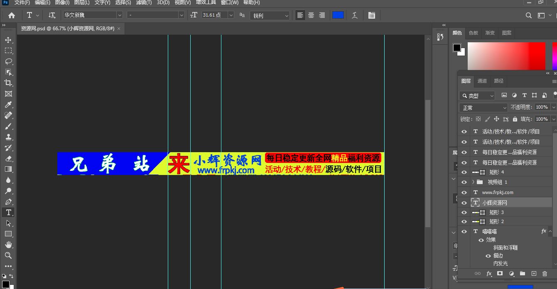
Task: Click the blue text color swatch
Action: coord(338,15)
